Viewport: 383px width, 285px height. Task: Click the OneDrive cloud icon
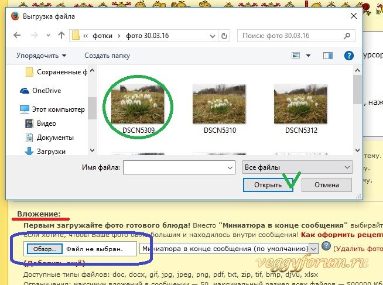coord(25,91)
